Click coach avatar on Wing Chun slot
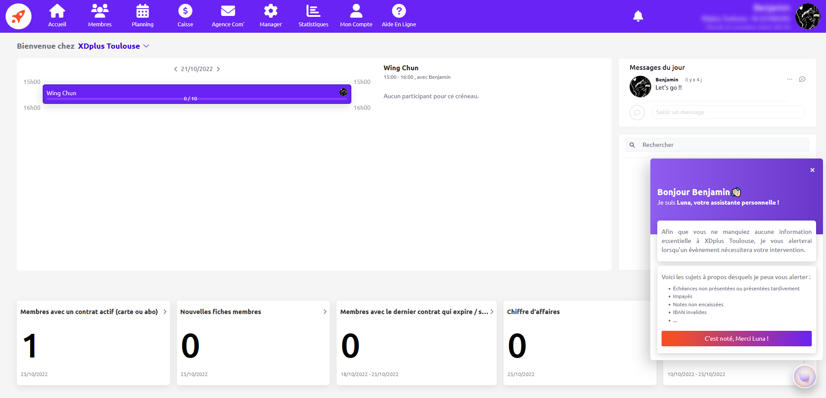The height and width of the screenshot is (398, 826). click(344, 92)
